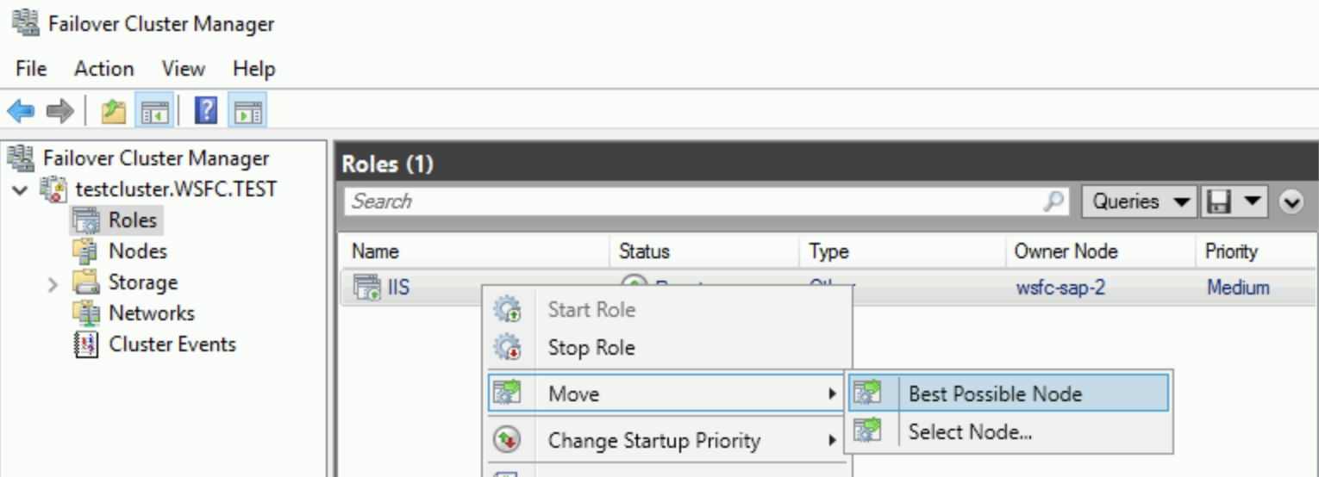Image resolution: width=1319 pixels, height=477 pixels.
Task: Open Cluster Events in the tree
Action: click(172, 344)
